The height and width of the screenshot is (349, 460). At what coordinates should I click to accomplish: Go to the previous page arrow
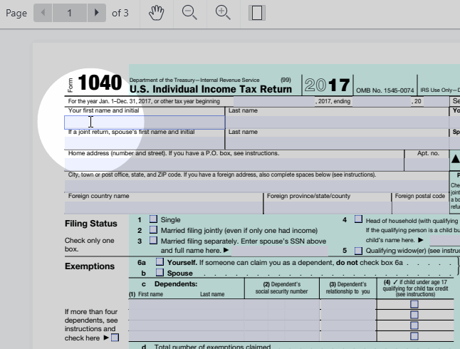coord(43,13)
